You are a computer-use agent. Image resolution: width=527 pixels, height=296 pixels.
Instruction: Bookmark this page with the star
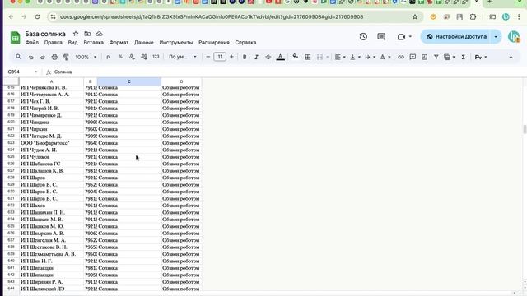tap(415, 16)
